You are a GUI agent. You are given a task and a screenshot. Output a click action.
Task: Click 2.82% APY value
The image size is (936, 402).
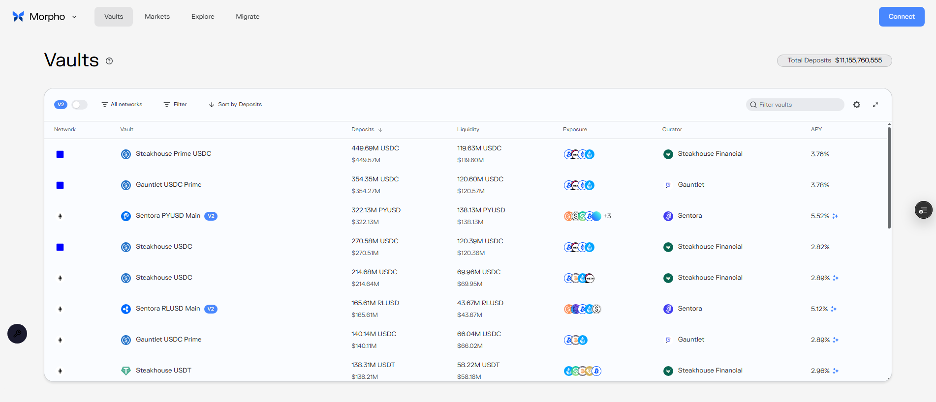820,247
